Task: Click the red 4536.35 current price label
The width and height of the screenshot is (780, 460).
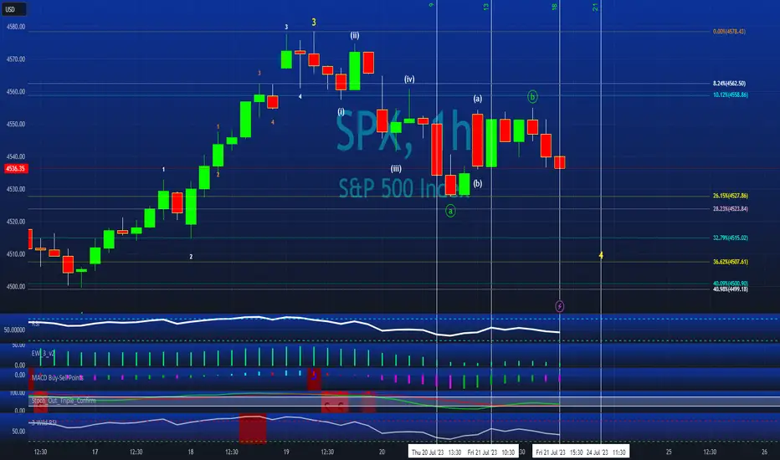Action: [15, 169]
